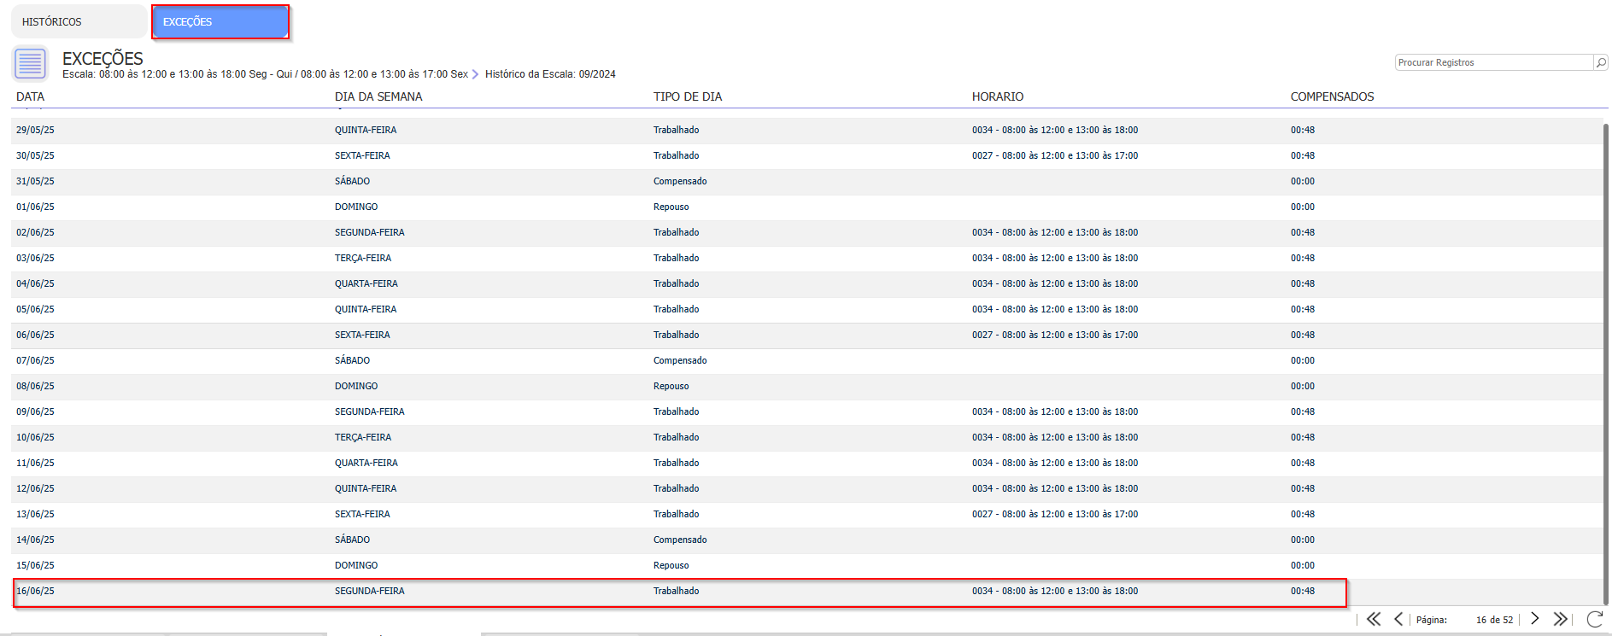This screenshot has height=636, width=1612.
Task: Select the row dated 10/06/25
Action: coord(807,437)
